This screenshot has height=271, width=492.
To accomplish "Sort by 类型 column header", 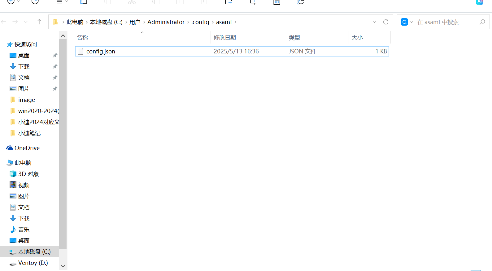I will click(294, 38).
